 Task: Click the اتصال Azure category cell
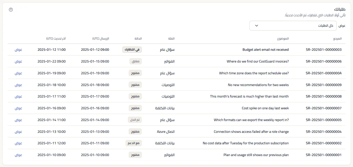tap(166, 132)
